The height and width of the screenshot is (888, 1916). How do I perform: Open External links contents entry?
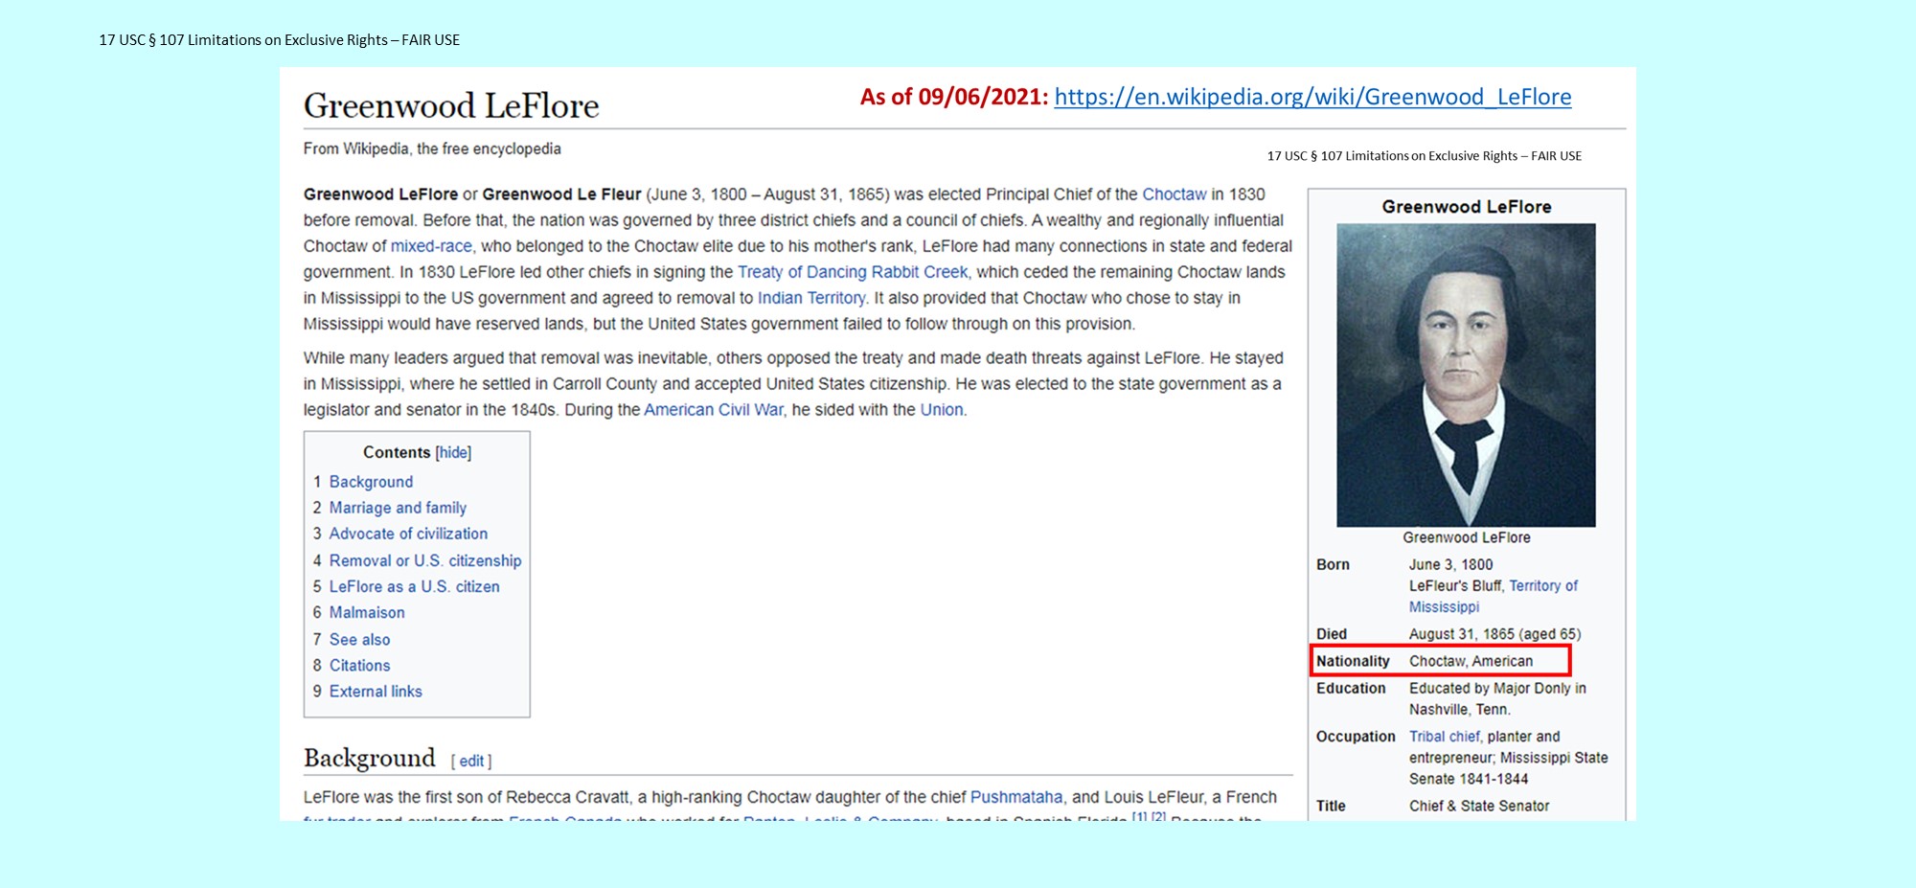(x=376, y=691)
